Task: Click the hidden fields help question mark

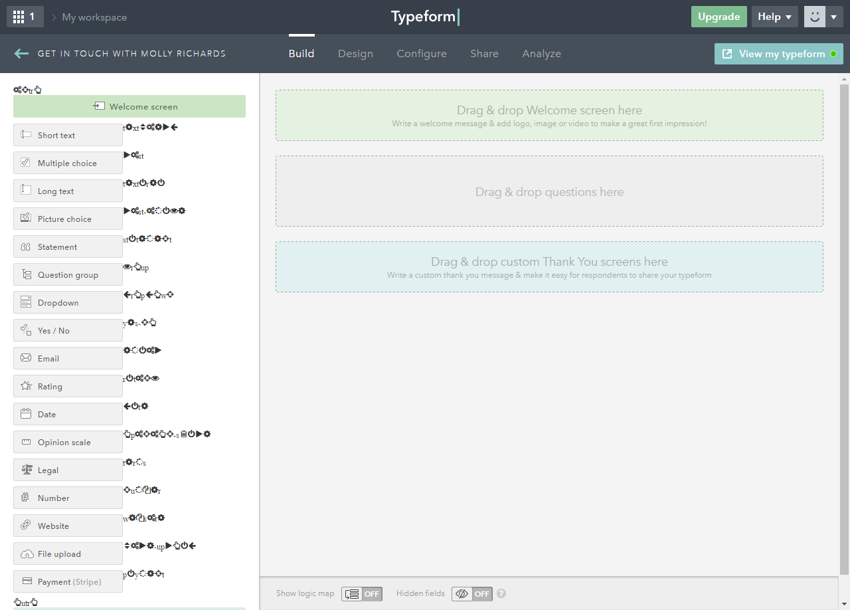Action: [501, 593]
